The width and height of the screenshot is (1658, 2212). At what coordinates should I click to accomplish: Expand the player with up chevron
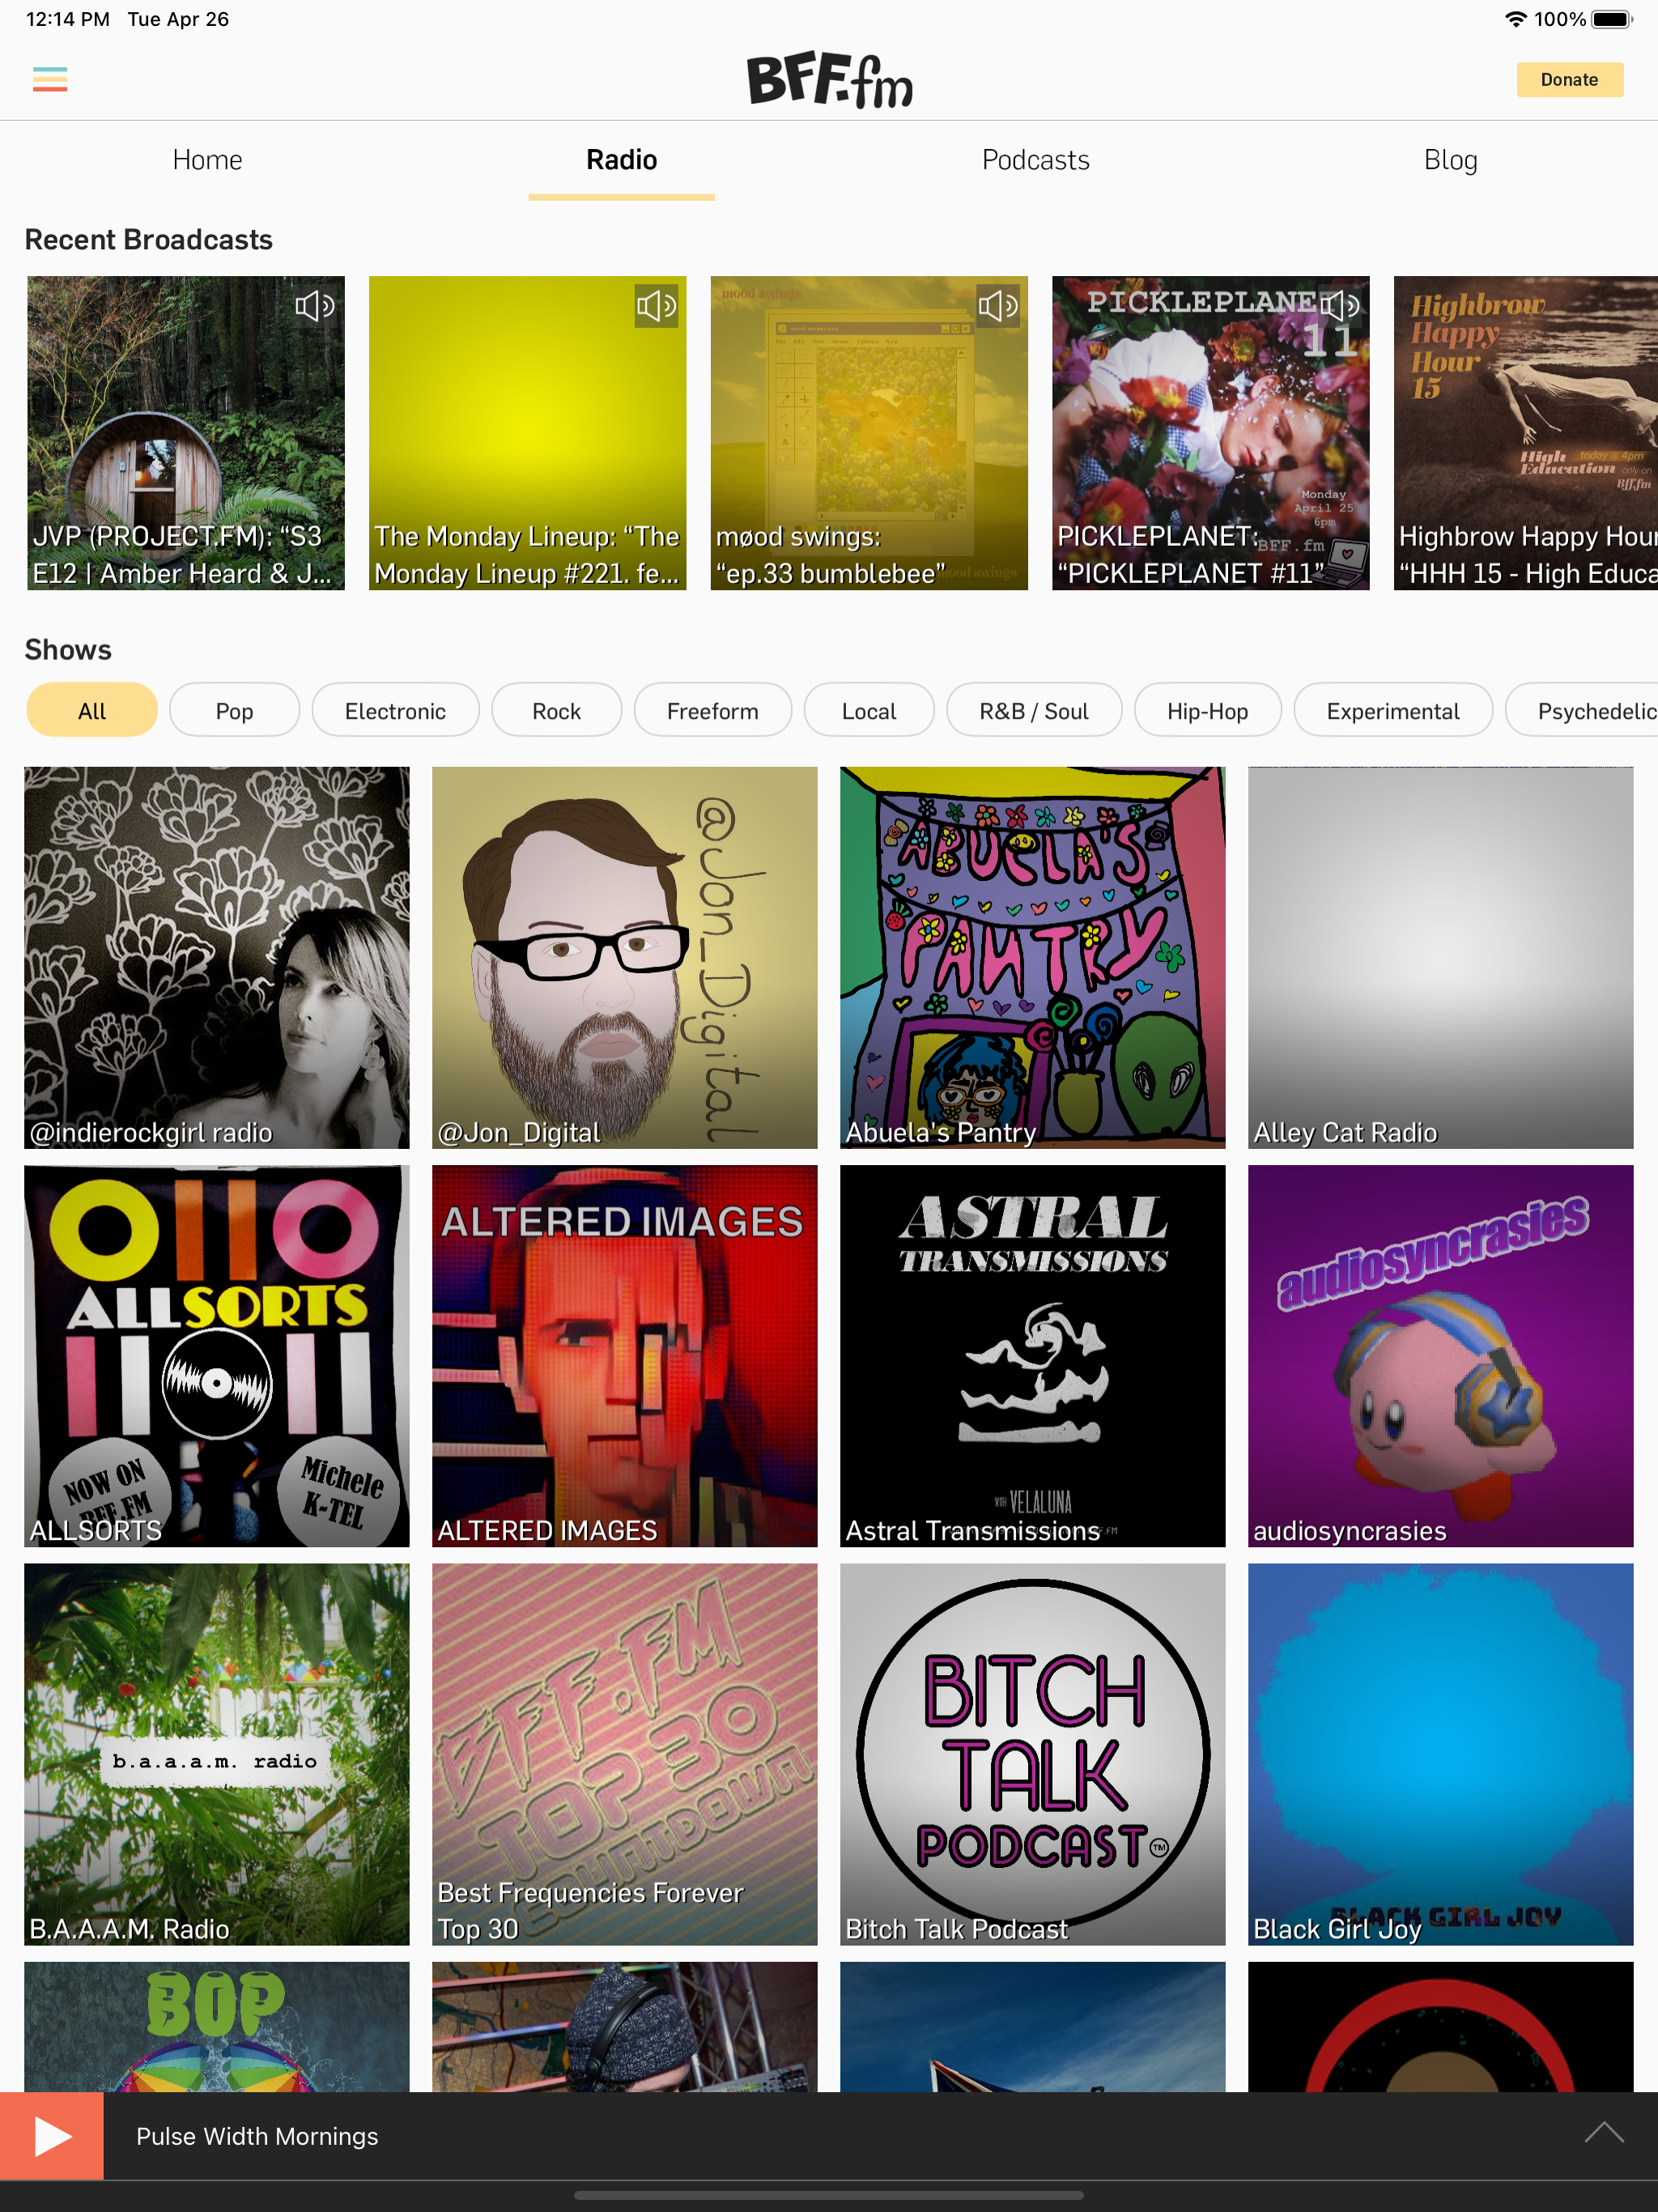click(1603, 2133)
